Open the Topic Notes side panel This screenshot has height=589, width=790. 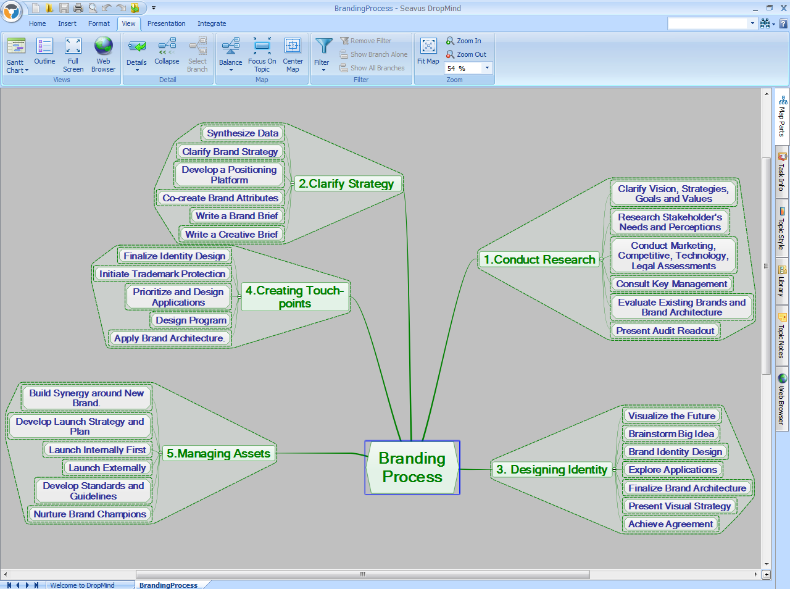(782, 336)
